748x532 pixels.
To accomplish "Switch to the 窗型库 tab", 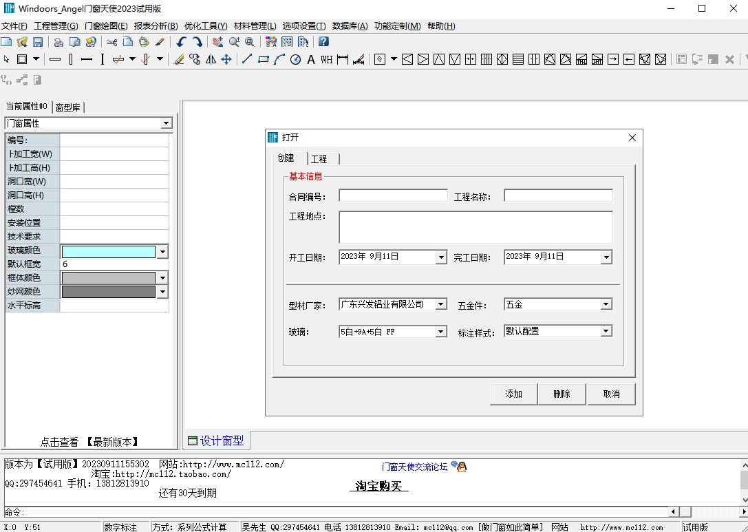I will 68,107.
